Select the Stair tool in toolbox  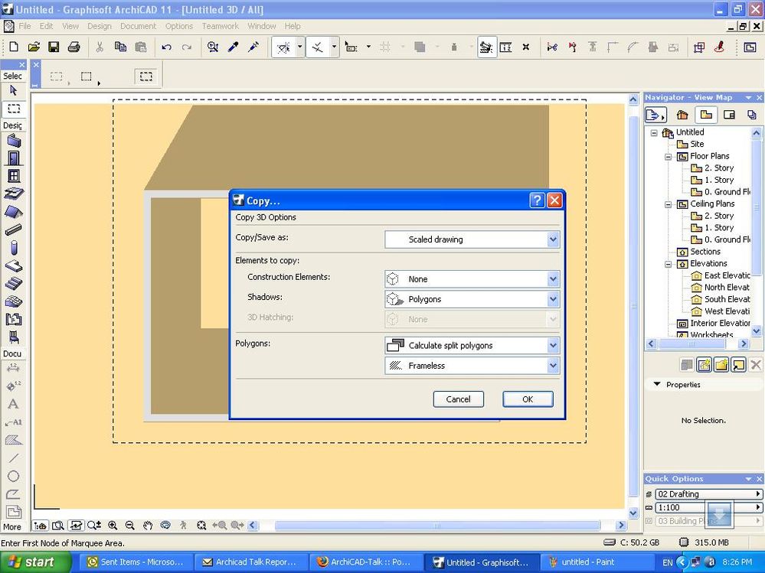click(x=14, y=283)
